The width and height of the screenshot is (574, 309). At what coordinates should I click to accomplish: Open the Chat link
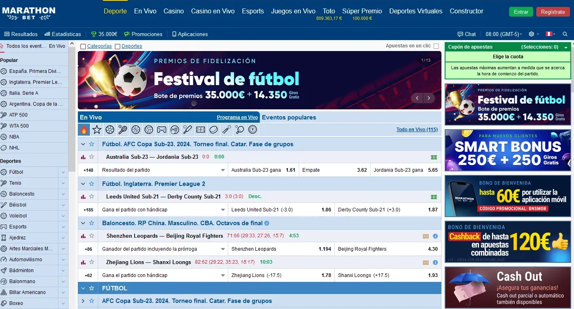(x=467, y=34)
